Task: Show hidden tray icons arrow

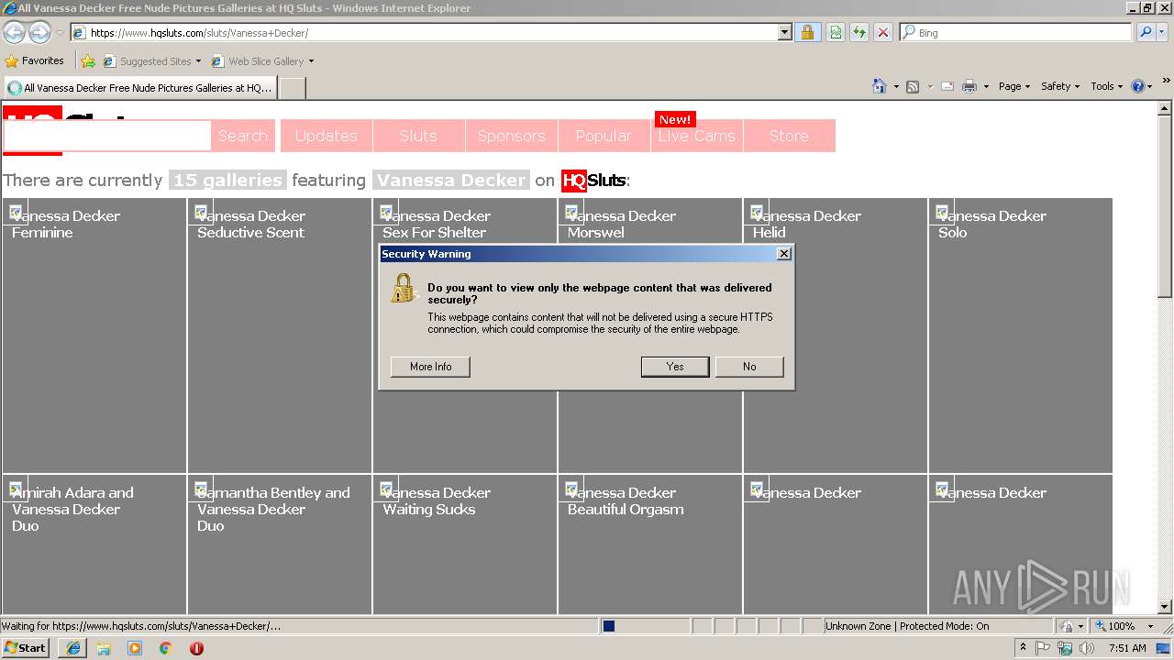Action: pyautogui.click(x=1023, y=648)
